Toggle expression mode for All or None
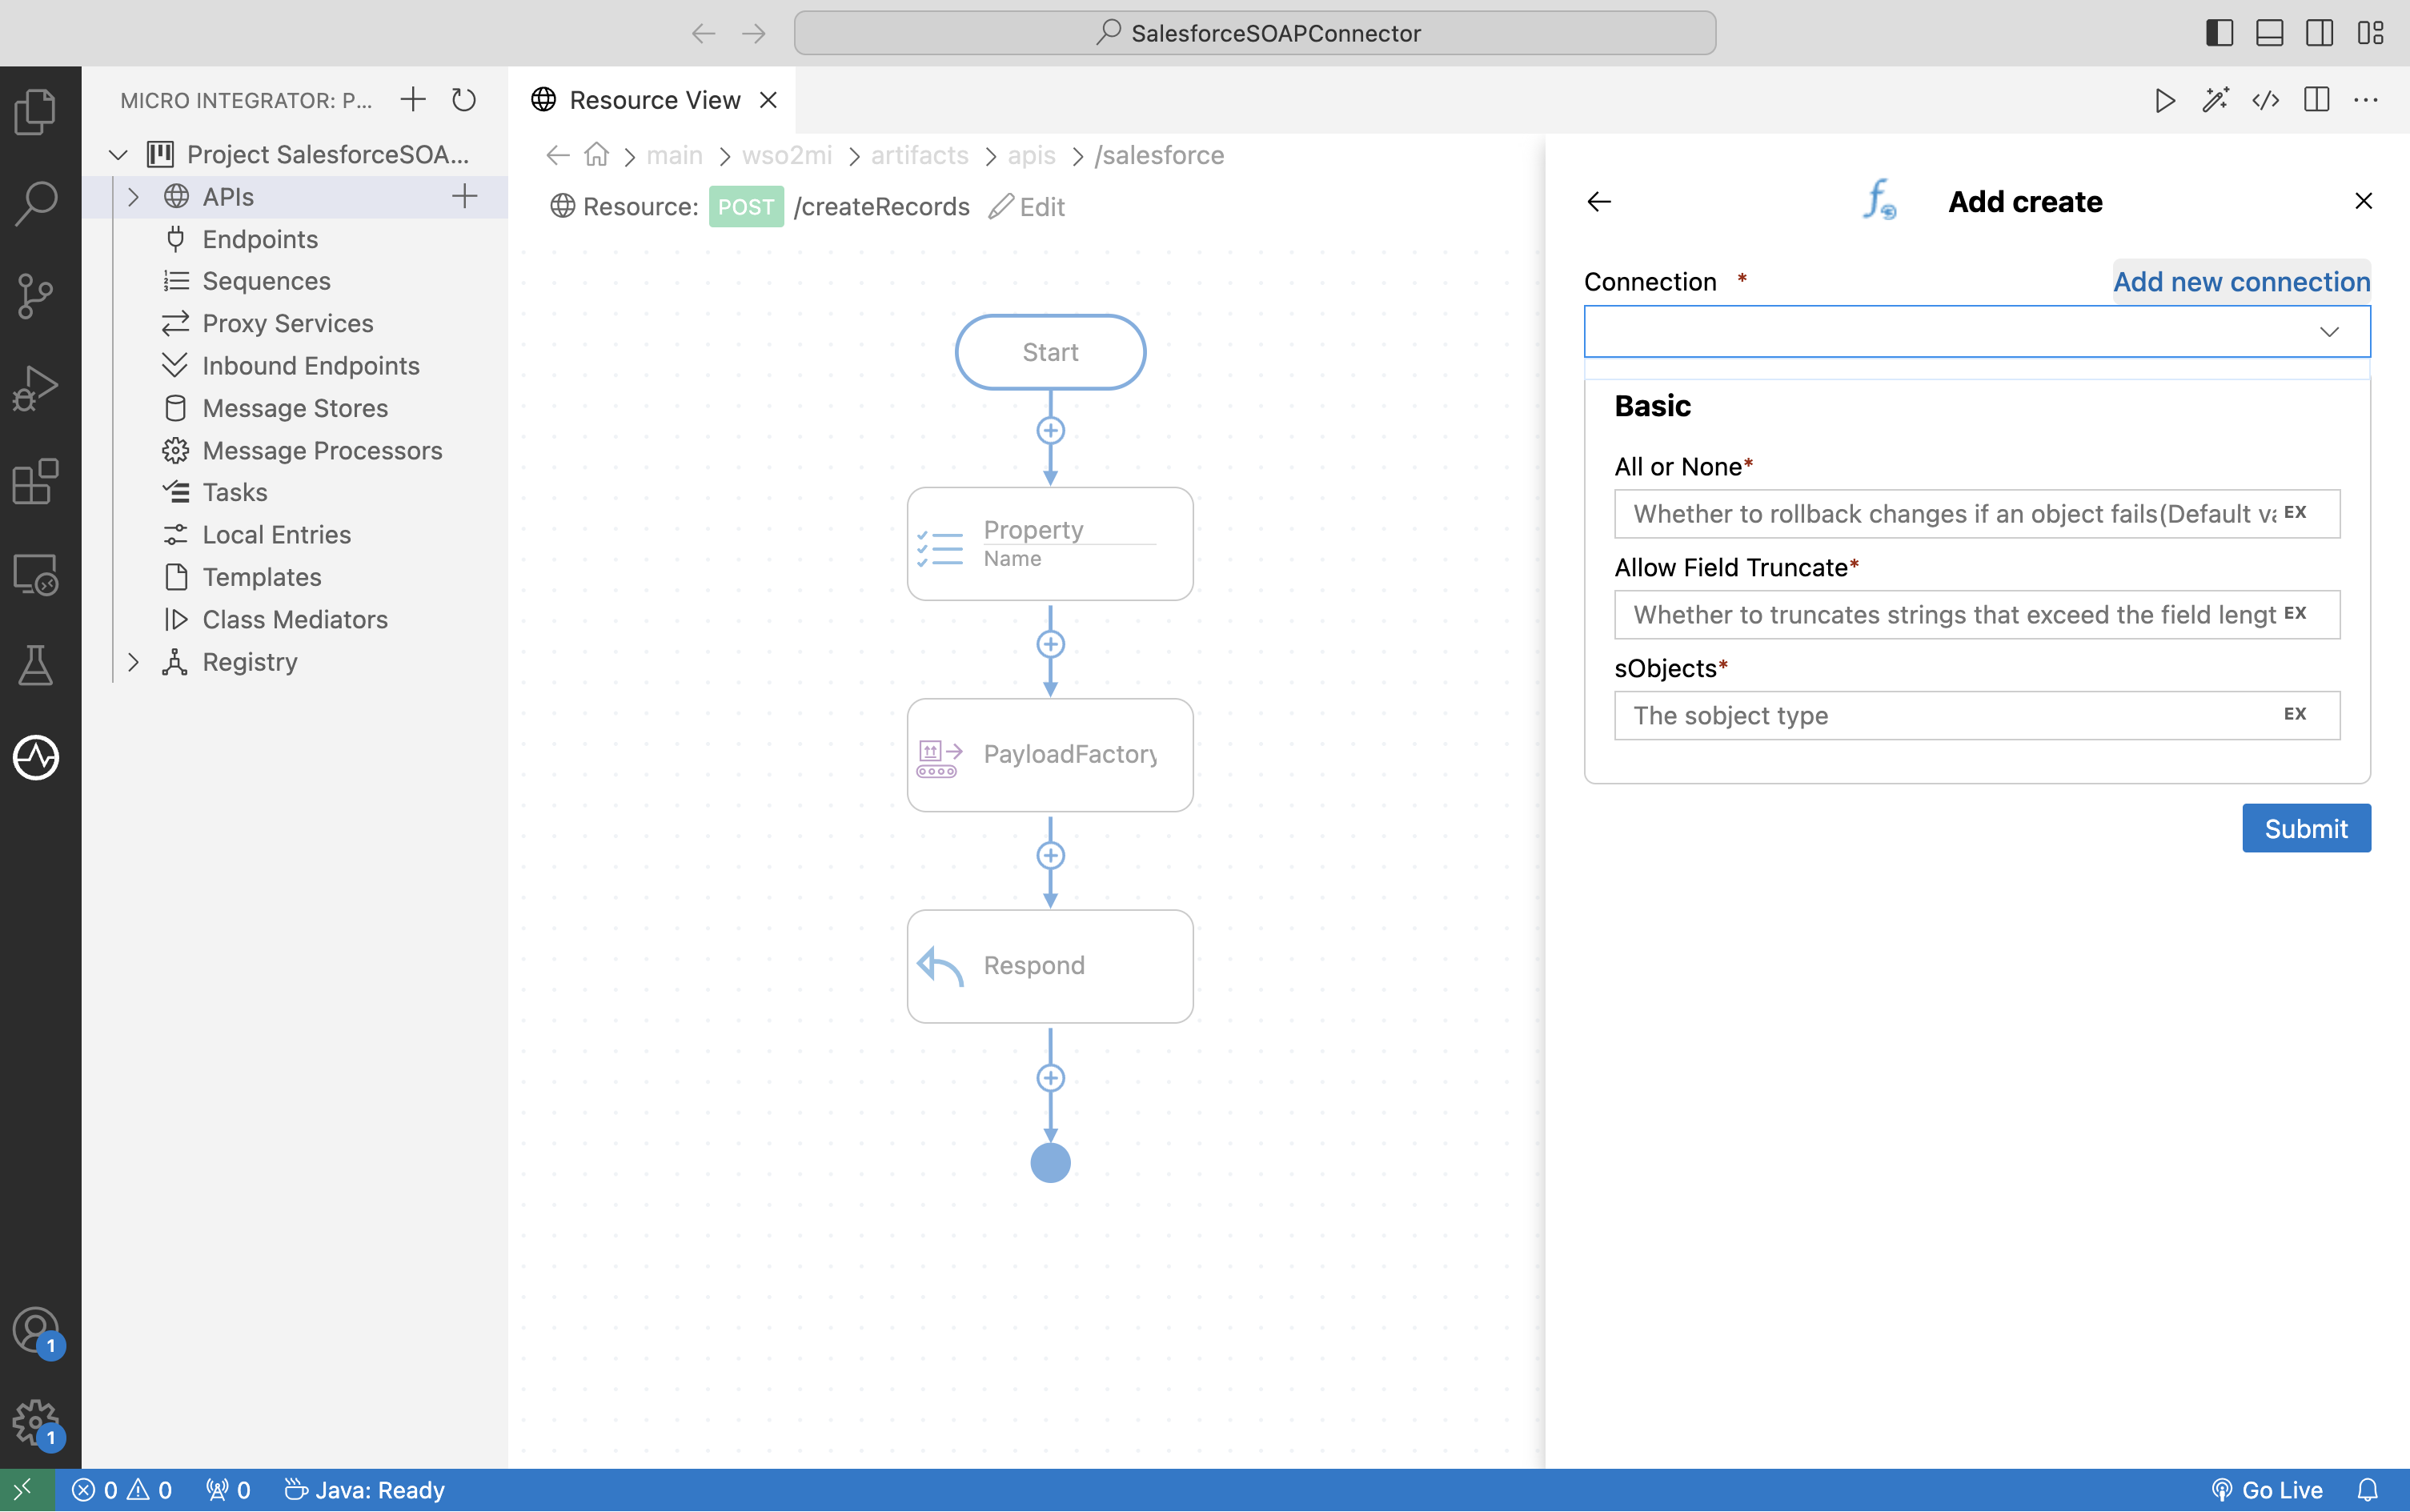Screen dimensions: 2410x1512 [x=2295, y=512]
